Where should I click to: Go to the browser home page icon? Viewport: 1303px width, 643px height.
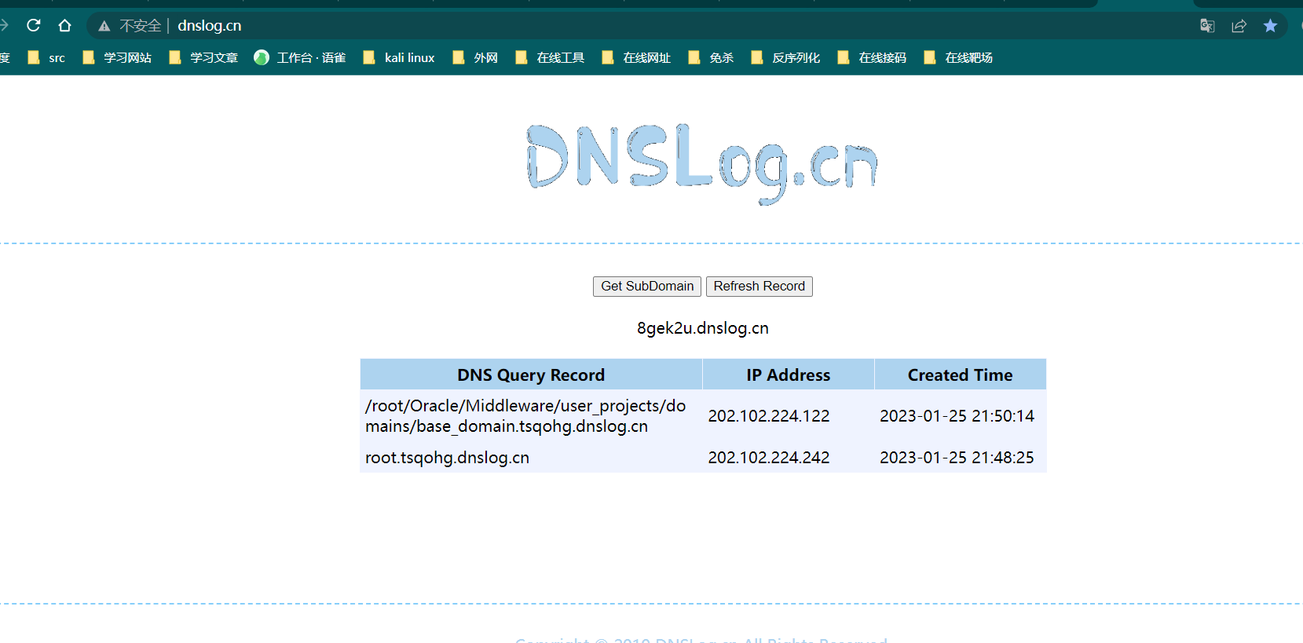tap(64, 25)
